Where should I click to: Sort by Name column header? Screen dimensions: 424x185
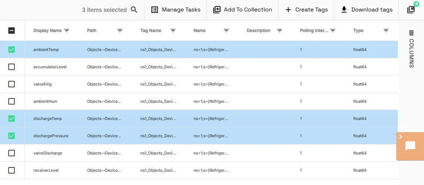(200, 31)
